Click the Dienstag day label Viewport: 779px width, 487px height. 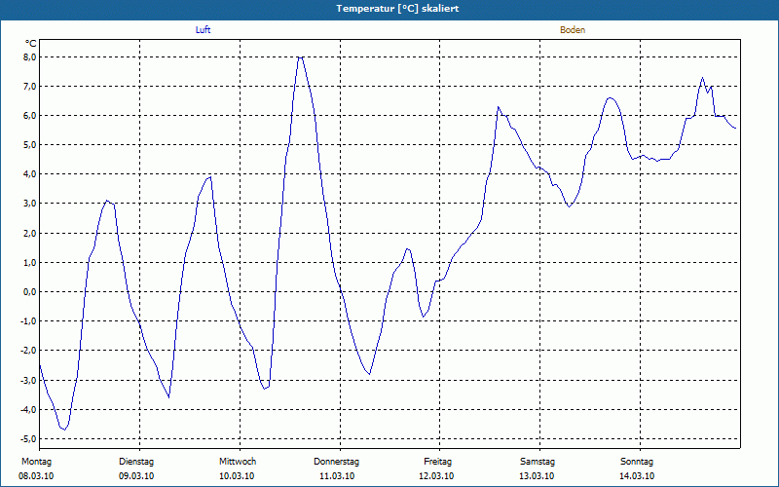tap(136, 462)
